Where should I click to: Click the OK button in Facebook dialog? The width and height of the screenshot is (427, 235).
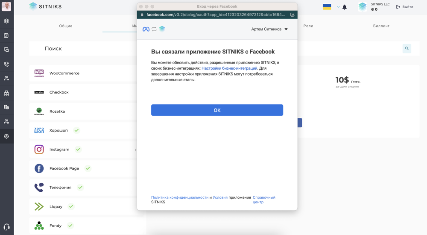217,110
